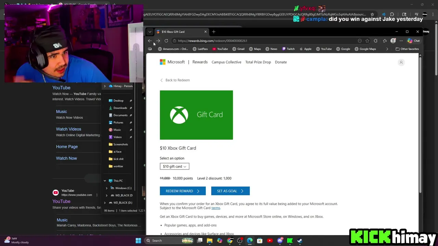Bookmark page with Chrome's star icon
438x246 pixels.
(x=372, y=14)
